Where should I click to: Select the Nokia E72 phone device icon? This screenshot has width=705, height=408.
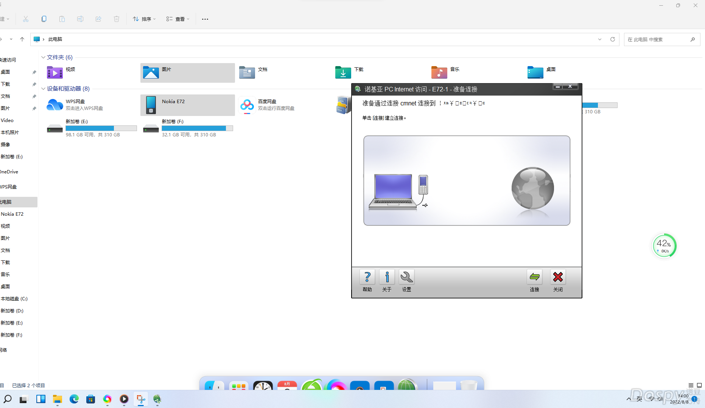[151, 105]
